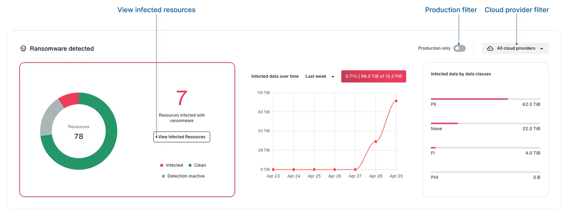The width and height of the screenshot is (568, 216).
Task: Click the cloud icon in providers dropdown
Action: coord(490,48)
